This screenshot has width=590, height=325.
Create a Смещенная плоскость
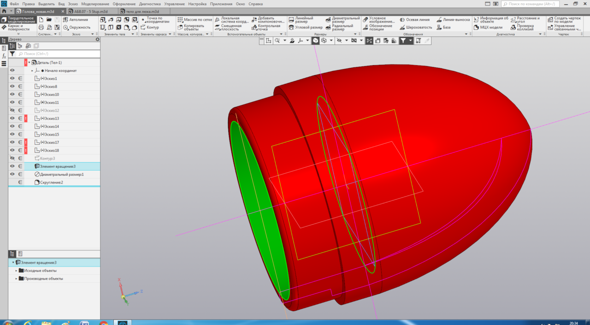228,28
